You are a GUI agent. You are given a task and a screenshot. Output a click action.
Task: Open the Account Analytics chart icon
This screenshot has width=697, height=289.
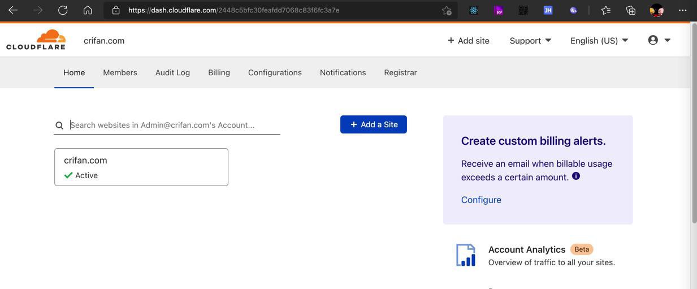click(x=466, y=255)
